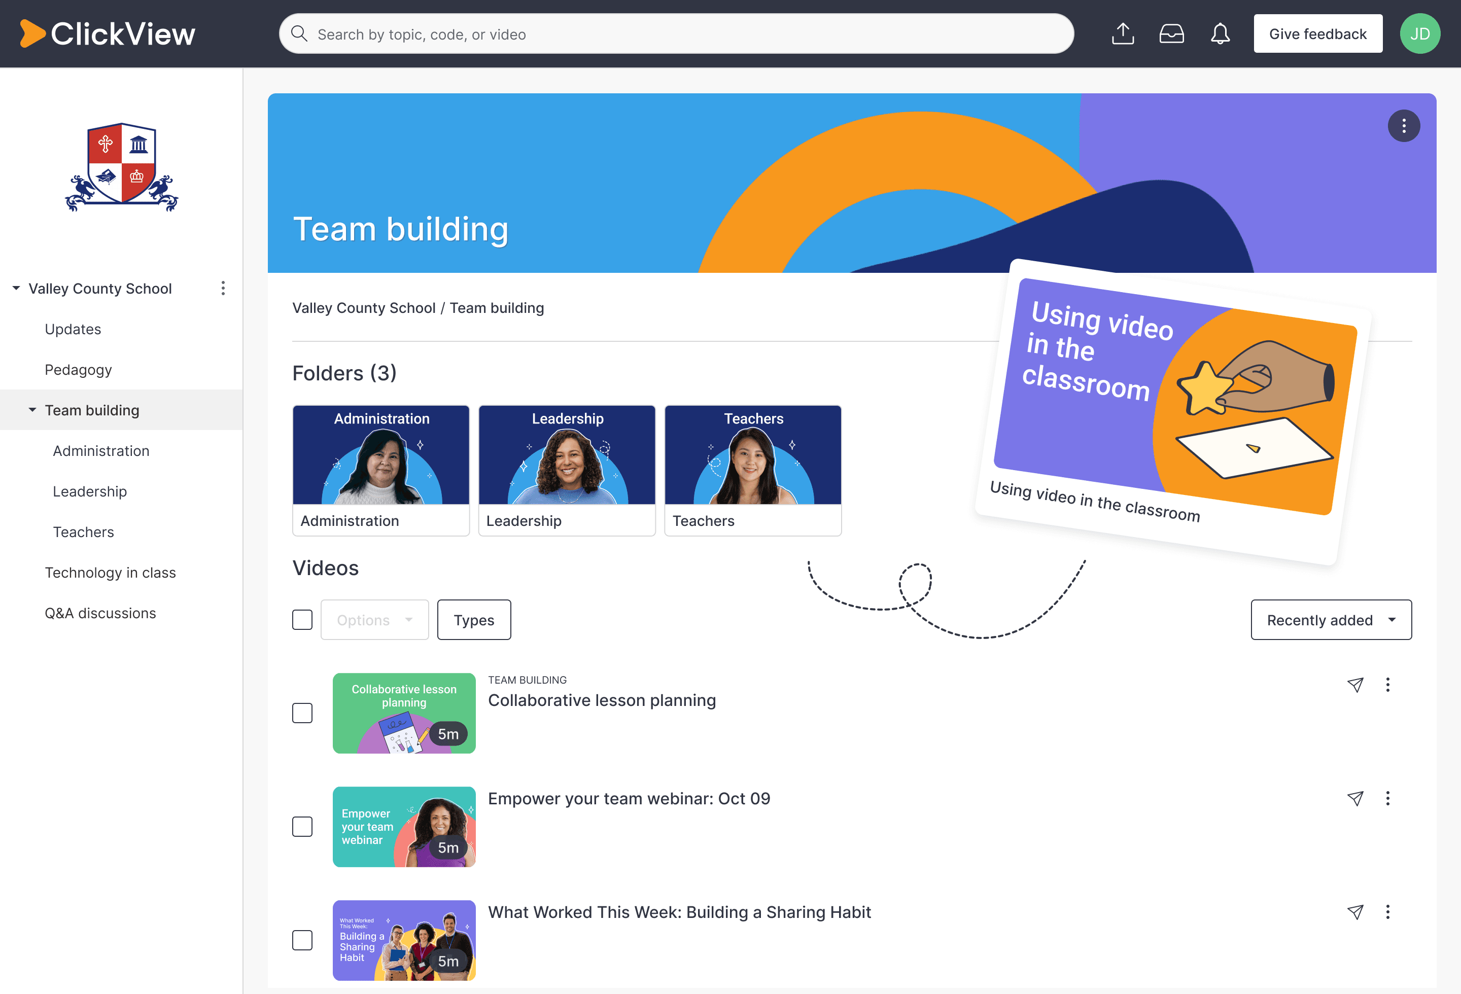Click the school crest logo in sidebar
The height and width of the screenshot is (994, 1461).
pos(121,167)
